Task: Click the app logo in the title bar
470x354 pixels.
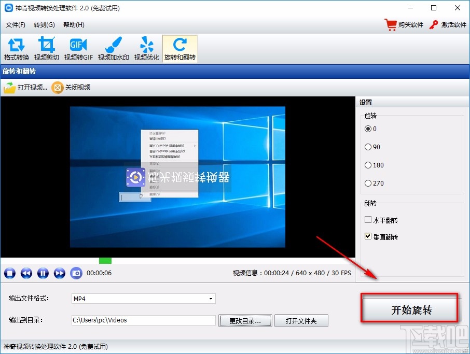Action: [x=9, y=8]
